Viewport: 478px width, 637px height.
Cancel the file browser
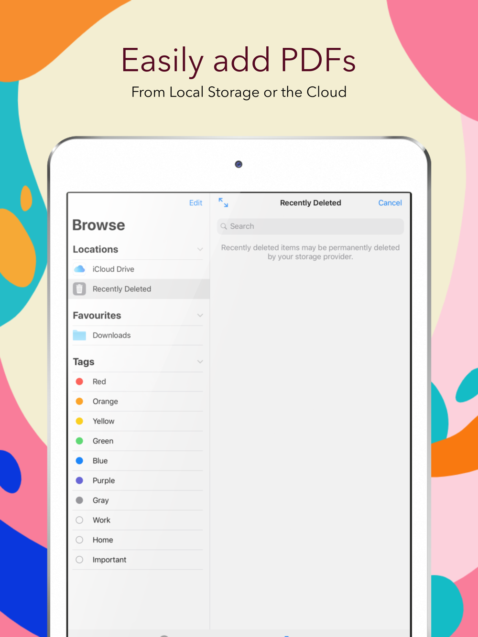(390, 203)
